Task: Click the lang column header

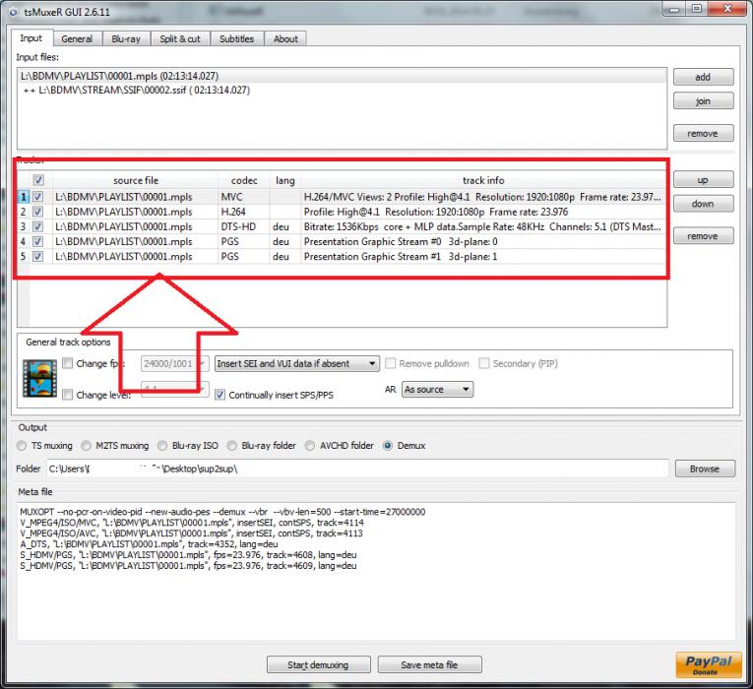Action: (x=285, y=180)
